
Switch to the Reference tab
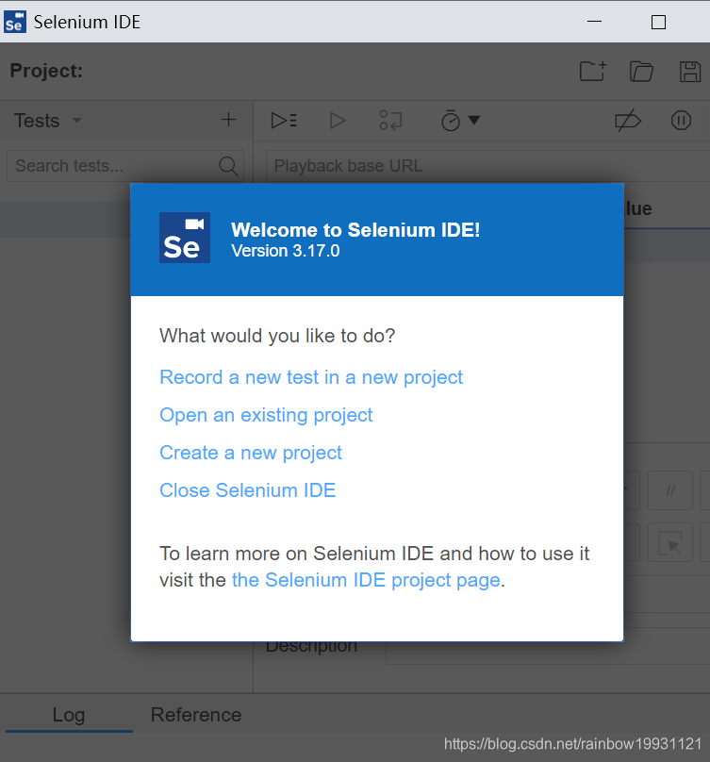(x=196, y=715)
